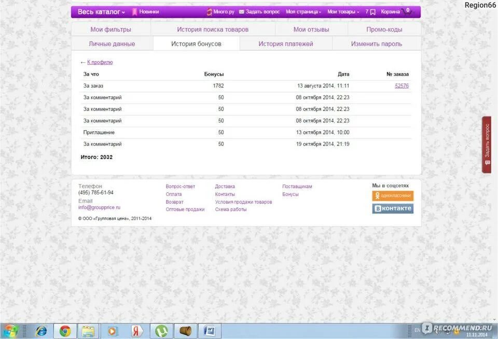Click the ВКонтакте social button
This screenshot has width=498, height=339.
[393, 208]
